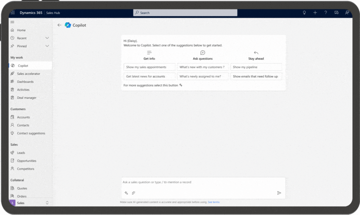Collapse the sidebar using hamburger icon
The height and width of the screenshot is (215, 360).
[x=12, y=22]
